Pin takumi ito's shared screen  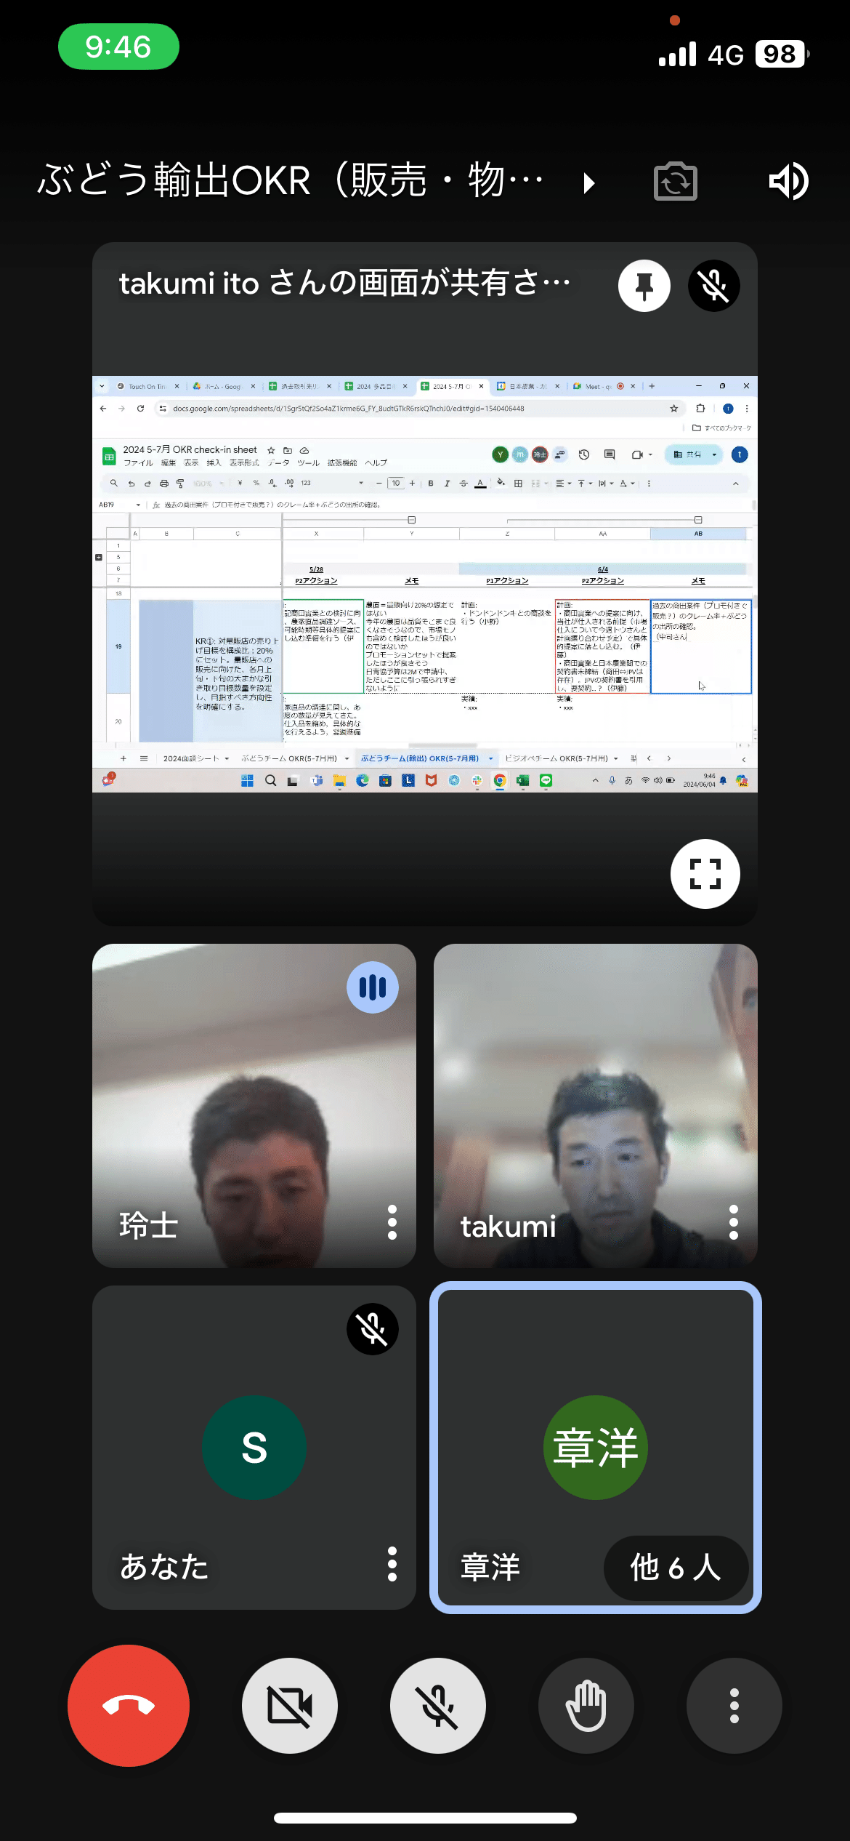(x=644, y=286)
